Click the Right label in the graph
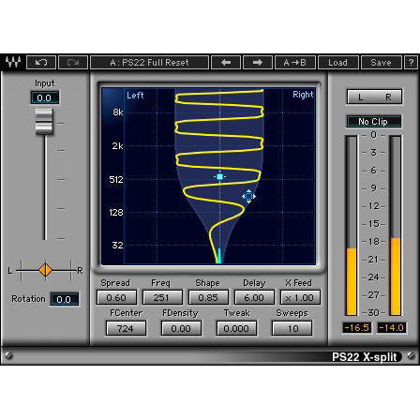Image resolution: width=420 pixels, height=420 pixels. pos(303,95)
